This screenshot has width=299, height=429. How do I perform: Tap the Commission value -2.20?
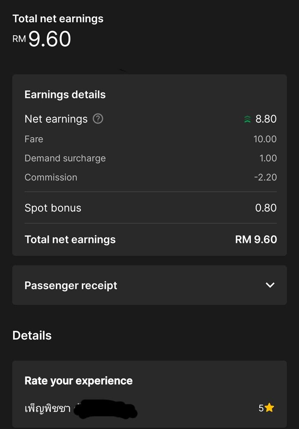pyautogui.click(x=265, y=178)
